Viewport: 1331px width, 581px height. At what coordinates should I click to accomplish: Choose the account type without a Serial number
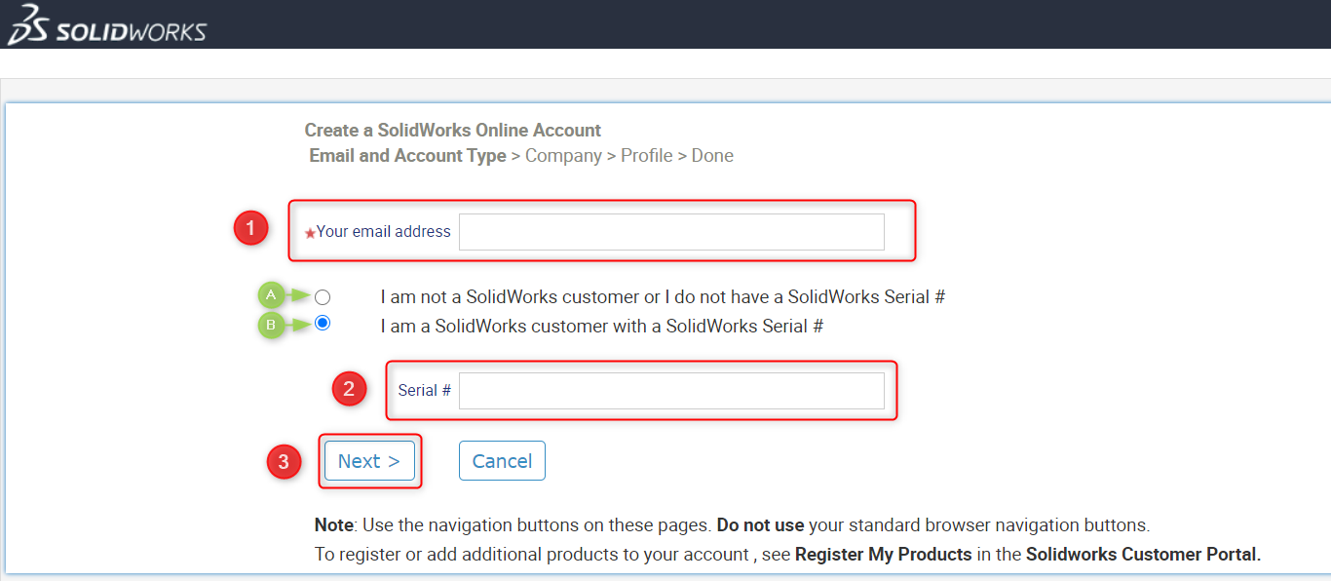tap(322, 296)
